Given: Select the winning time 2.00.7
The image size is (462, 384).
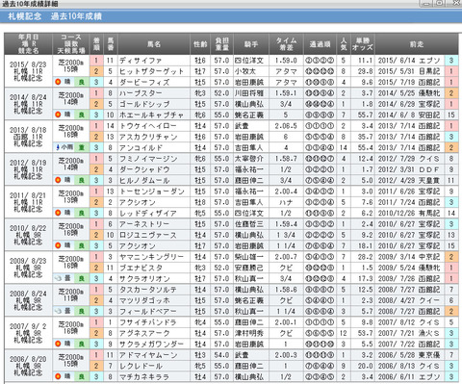Looking at the screenshot, I should tap(286, 257).
